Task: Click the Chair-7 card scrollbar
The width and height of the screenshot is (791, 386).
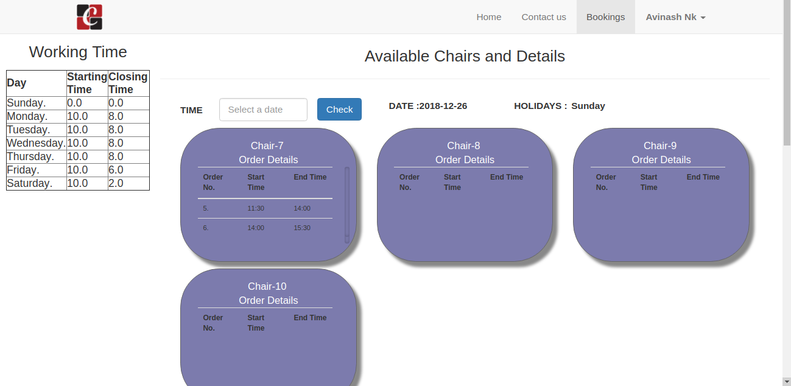Action: 347,205
